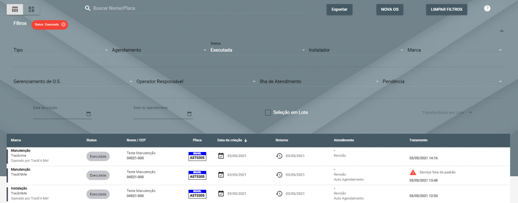The image size is (518, 203).
Task: Open the Gerenciamento de O.S. dropdown
Action: point(73,81)
